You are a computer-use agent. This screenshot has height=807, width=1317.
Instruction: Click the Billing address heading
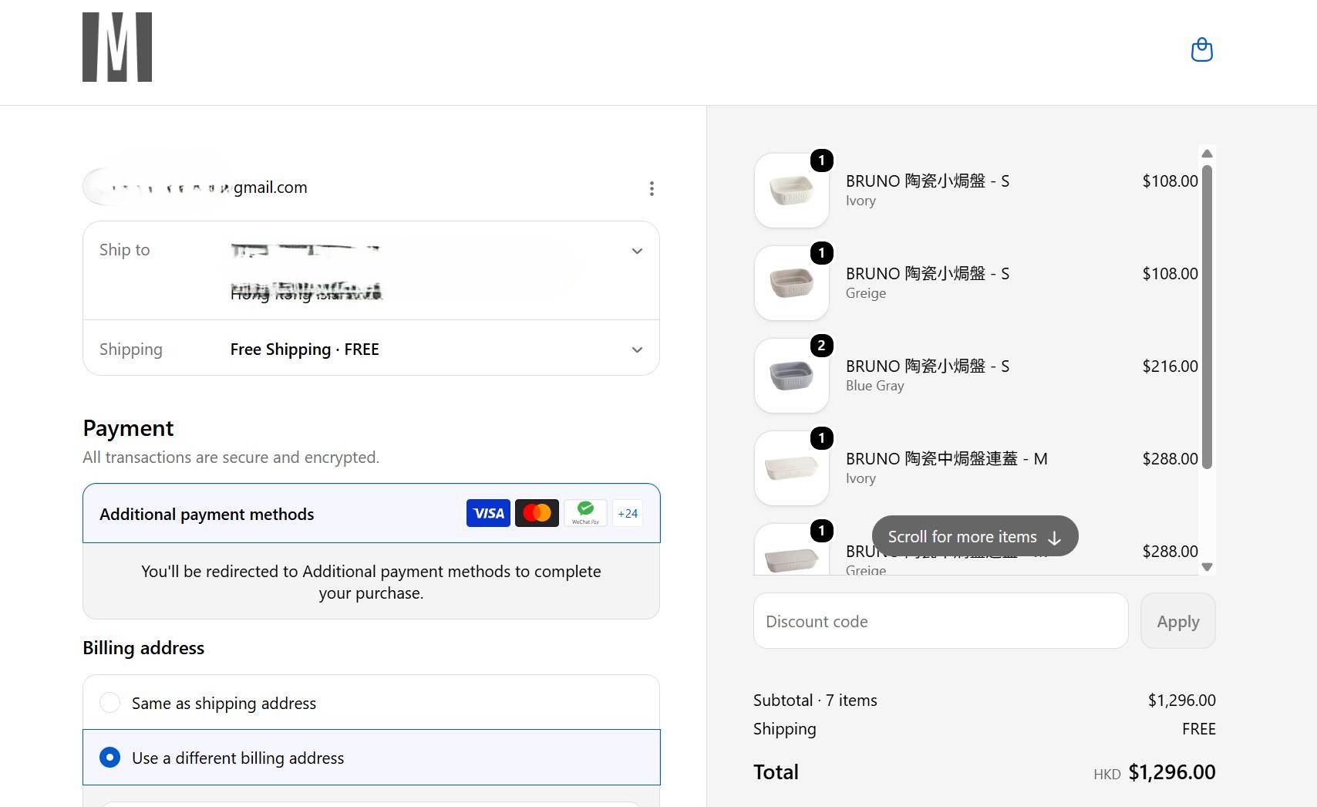tap(143, 648)
